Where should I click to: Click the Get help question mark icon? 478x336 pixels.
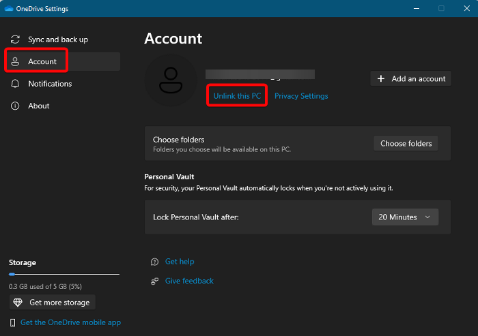tap(154, 262)
